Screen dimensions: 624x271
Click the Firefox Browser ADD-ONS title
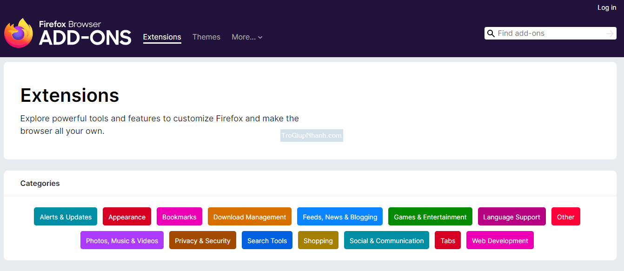85,33
